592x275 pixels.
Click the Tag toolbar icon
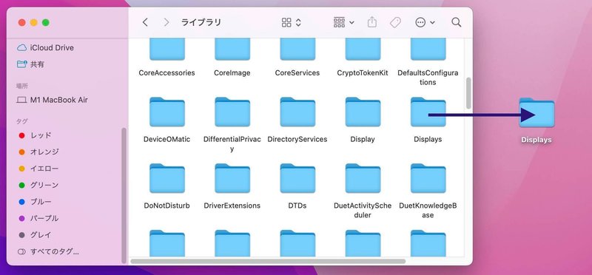395,23
